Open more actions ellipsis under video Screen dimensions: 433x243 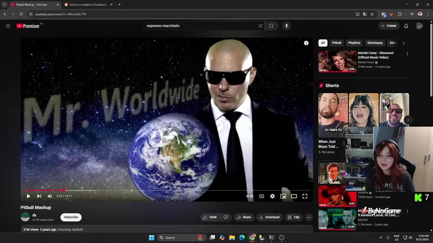point(309,217)
